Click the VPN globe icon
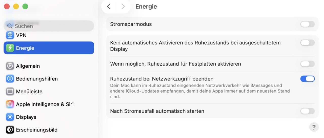The height and width of the screenshot is (138, 324). pyautogui.click(x=10, y=35)
